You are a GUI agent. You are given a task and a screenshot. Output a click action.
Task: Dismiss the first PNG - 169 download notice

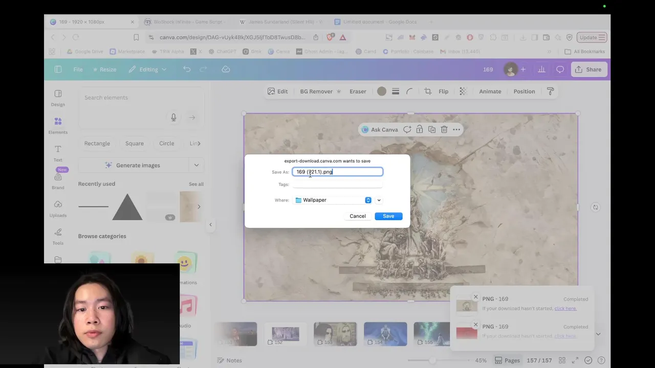click(475, 297)
